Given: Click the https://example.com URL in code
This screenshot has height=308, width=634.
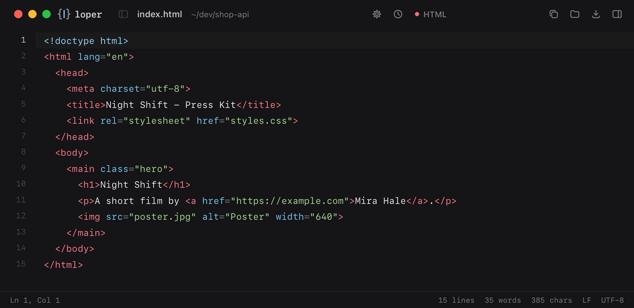Looking at the screenshot, I should click(x=290, y=201).
